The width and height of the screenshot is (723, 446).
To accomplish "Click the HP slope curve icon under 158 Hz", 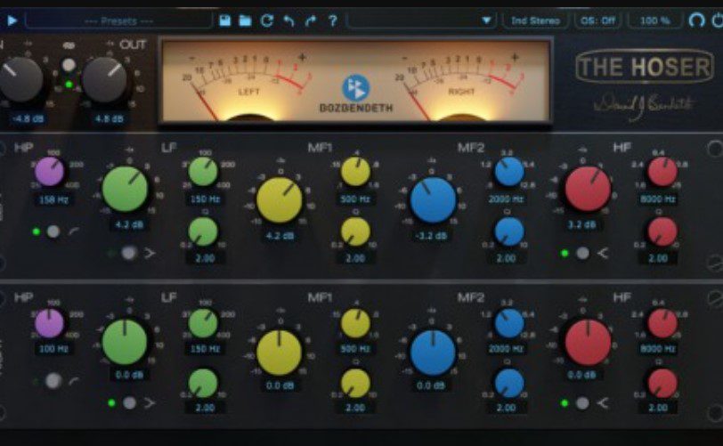I will tap(74, 231).
